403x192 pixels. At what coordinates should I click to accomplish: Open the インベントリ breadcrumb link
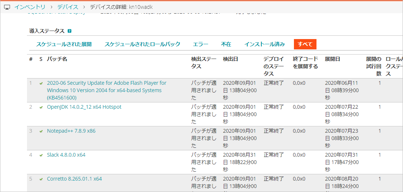pos(30,7)
